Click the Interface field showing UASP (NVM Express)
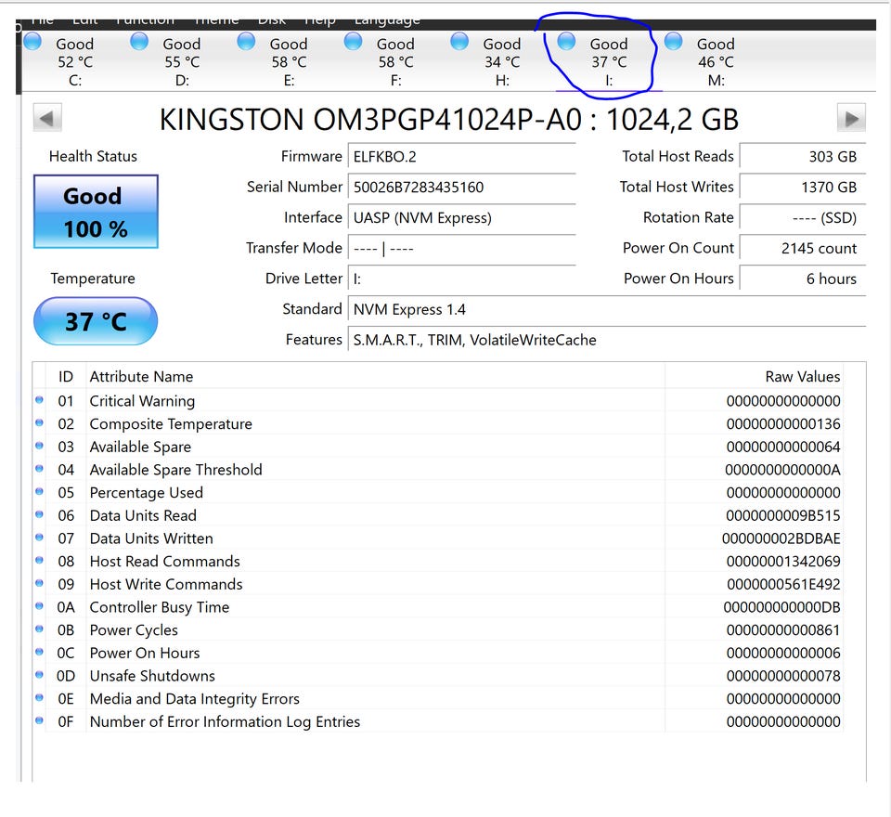Image resolution: width=891 pixels, height=817 pixels. (x=462, y=218)
